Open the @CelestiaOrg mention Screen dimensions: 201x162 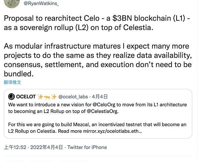pos(100,111)
